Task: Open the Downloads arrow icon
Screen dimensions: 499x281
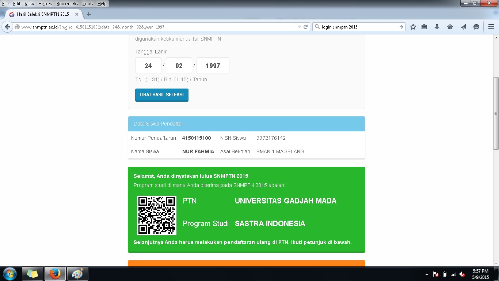Action: [x=437, y=27]
